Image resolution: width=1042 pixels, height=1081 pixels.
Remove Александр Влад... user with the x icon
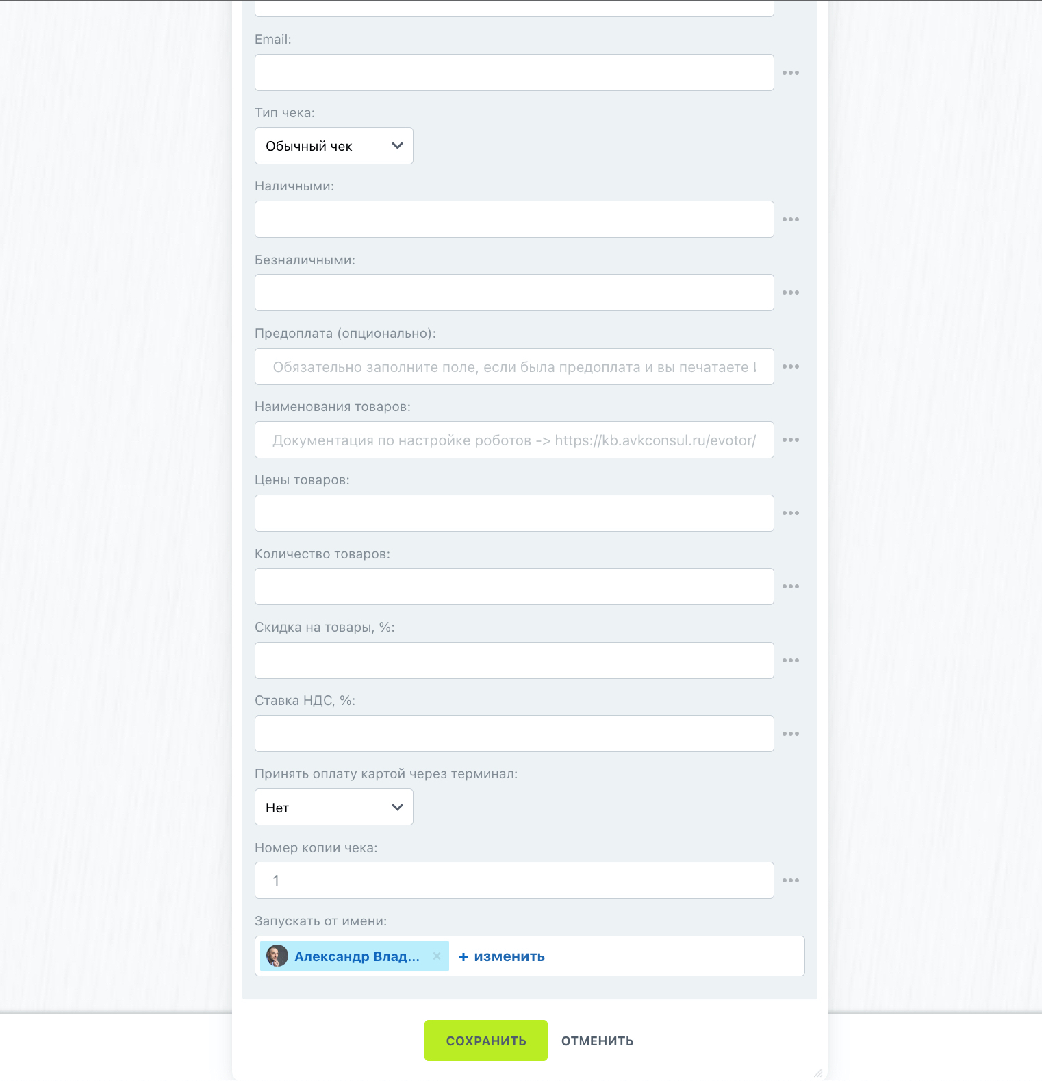[x=437, y=956]
